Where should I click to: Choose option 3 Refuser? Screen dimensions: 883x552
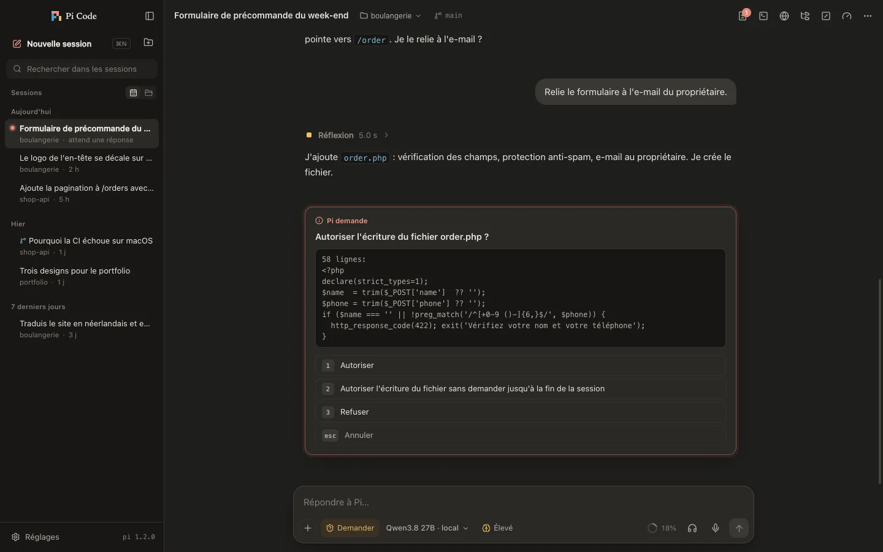[521, 412]
